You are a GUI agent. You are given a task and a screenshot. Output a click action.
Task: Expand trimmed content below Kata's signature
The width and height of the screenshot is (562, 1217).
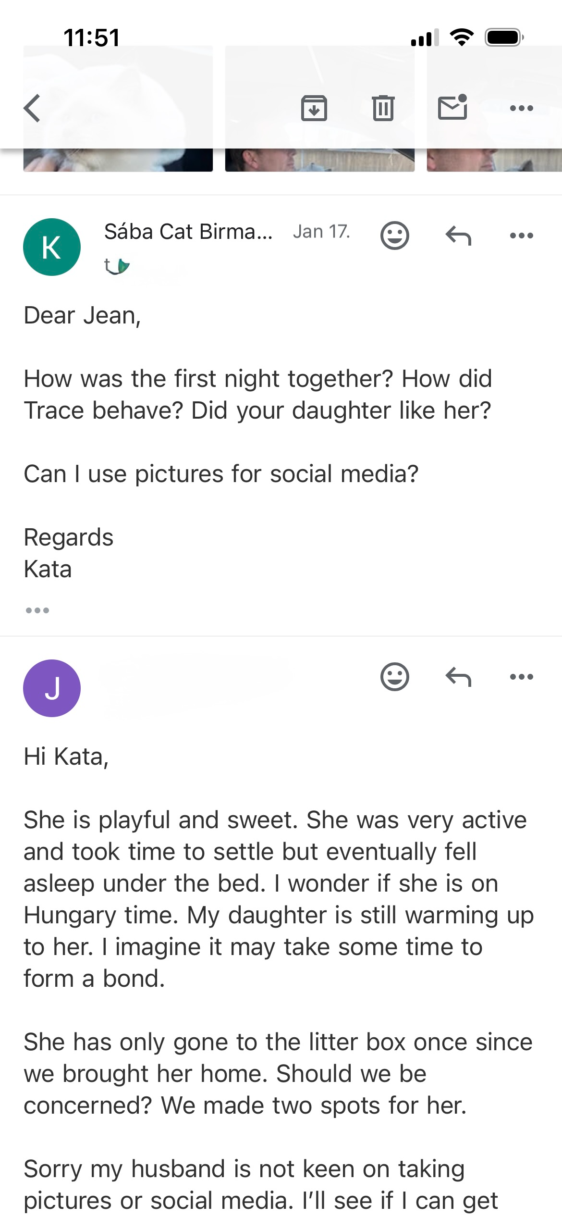(x=37, y=610)
